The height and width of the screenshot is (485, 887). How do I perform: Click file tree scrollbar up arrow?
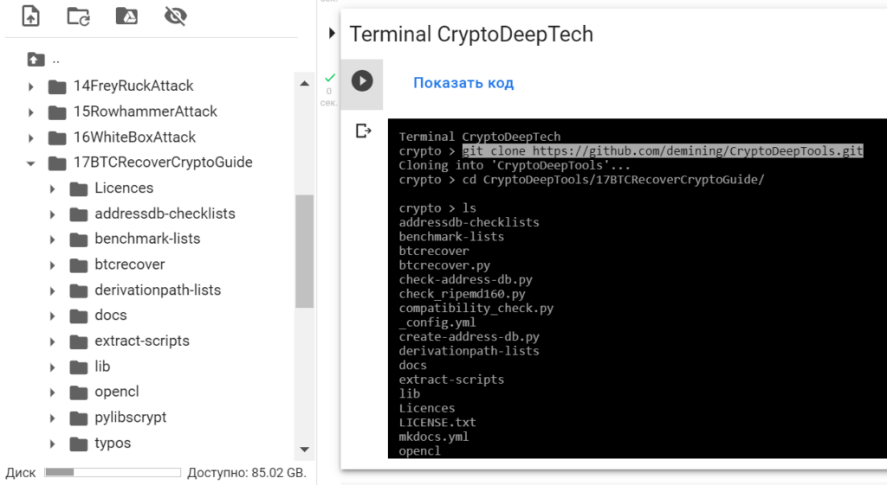304,84
